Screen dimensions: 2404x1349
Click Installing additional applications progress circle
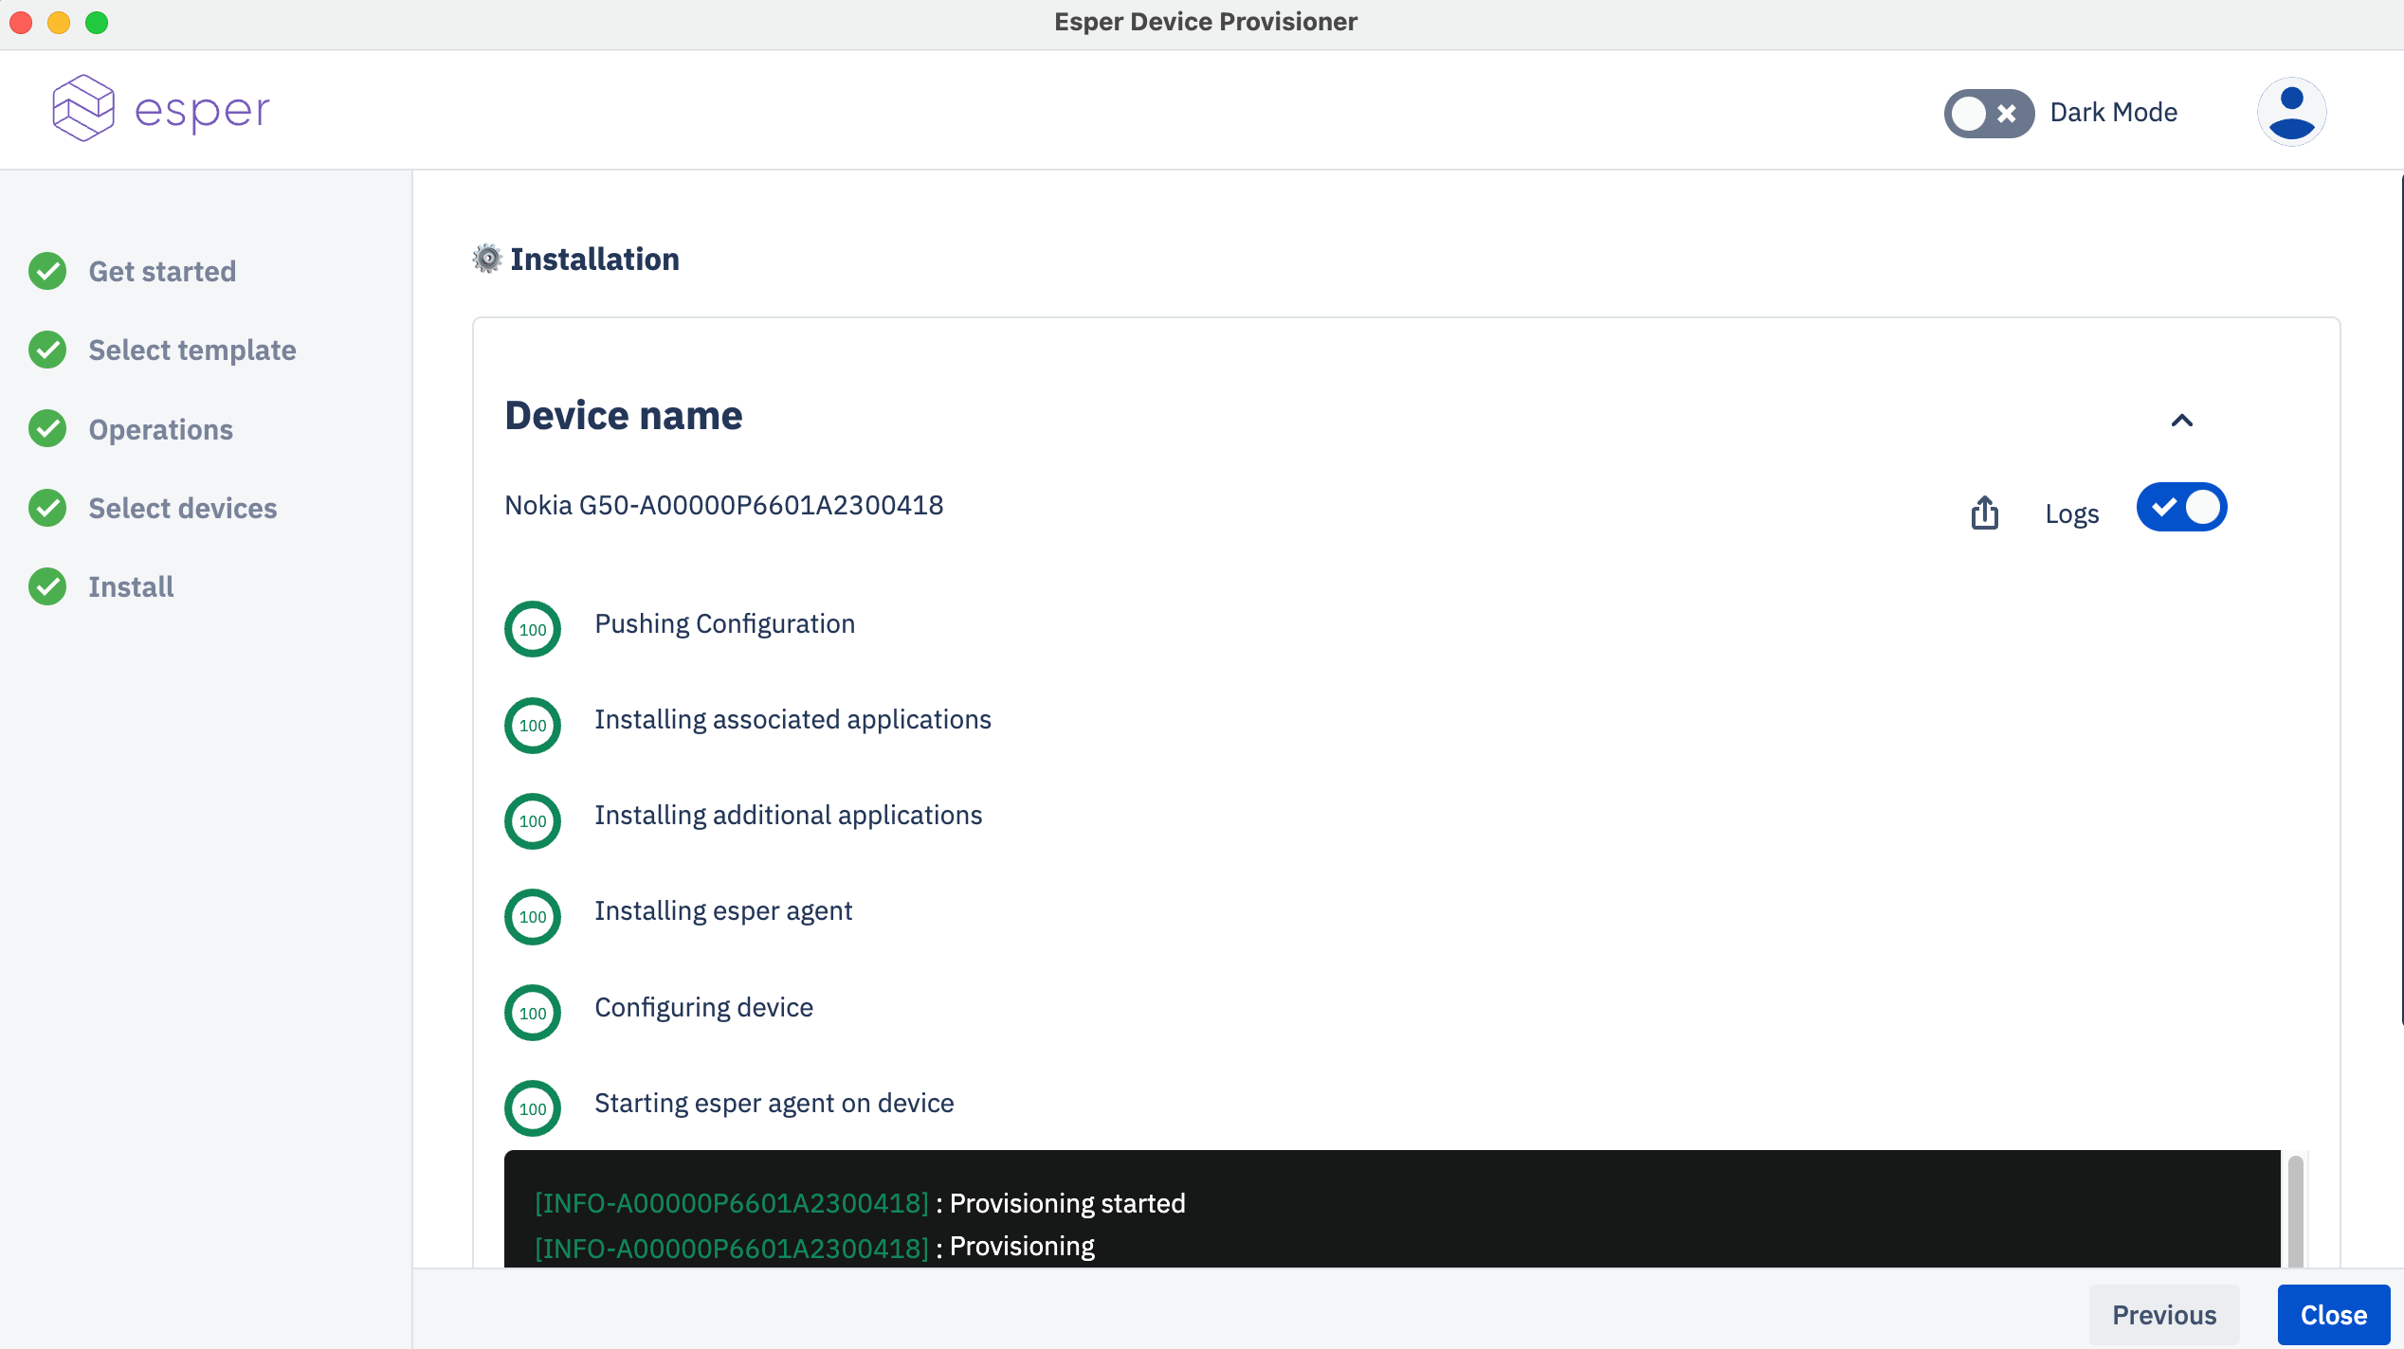tap(533, 820)
